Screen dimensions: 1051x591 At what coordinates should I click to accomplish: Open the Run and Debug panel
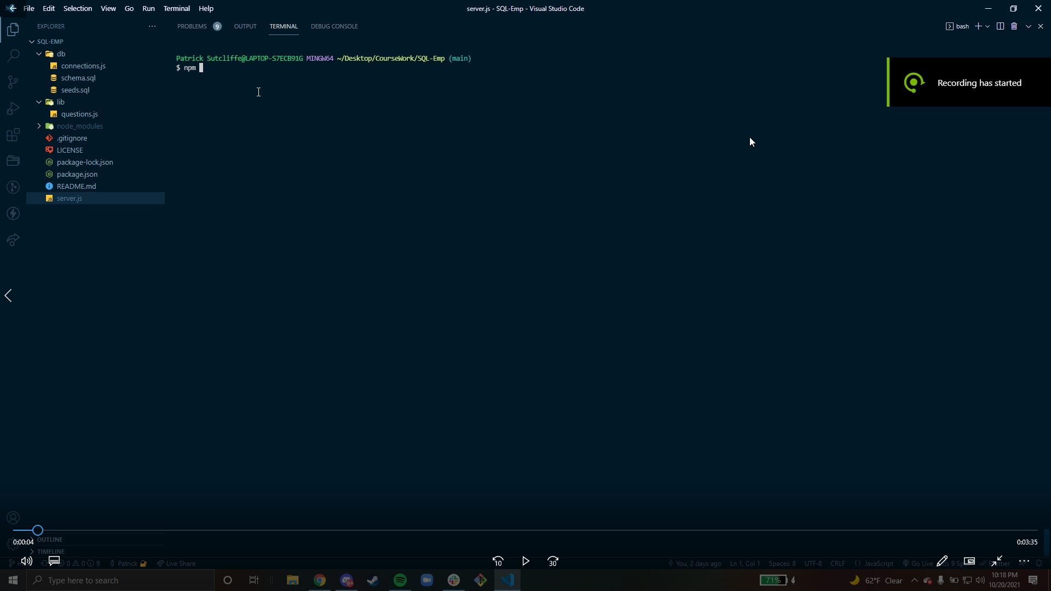pyautogui.click(x=12, y=108)
